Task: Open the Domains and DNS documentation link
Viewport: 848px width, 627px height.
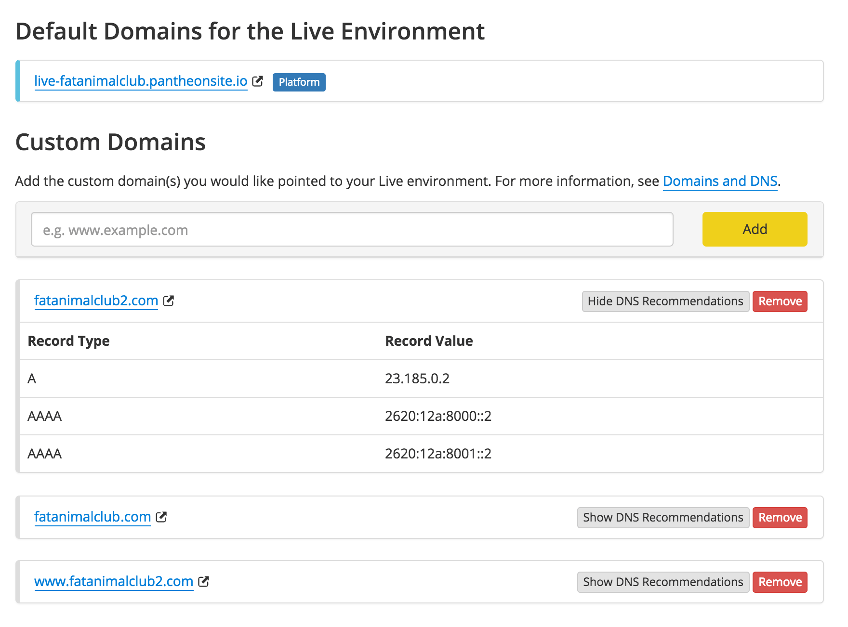Action: tap(720, 181)
